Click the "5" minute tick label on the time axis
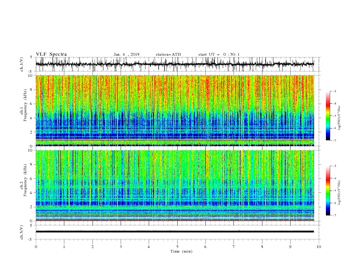The height and width of the screenshot is (277, 359). (x=177, y=247)
